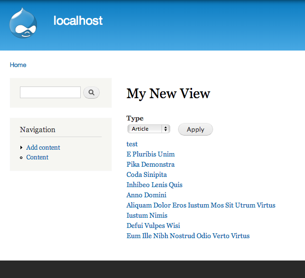Open Eum Ille Nibh Nostrud article

[x=188, y=236]
